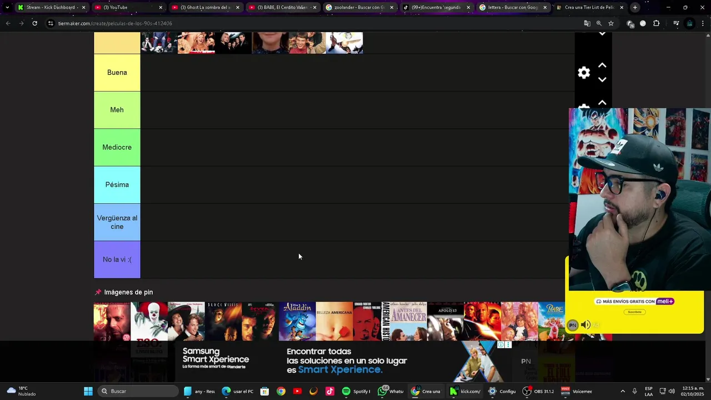Viewport: 711px width, 400px height.
Task: Open the tab search dropdown arrow
Action: click(7, 7)
